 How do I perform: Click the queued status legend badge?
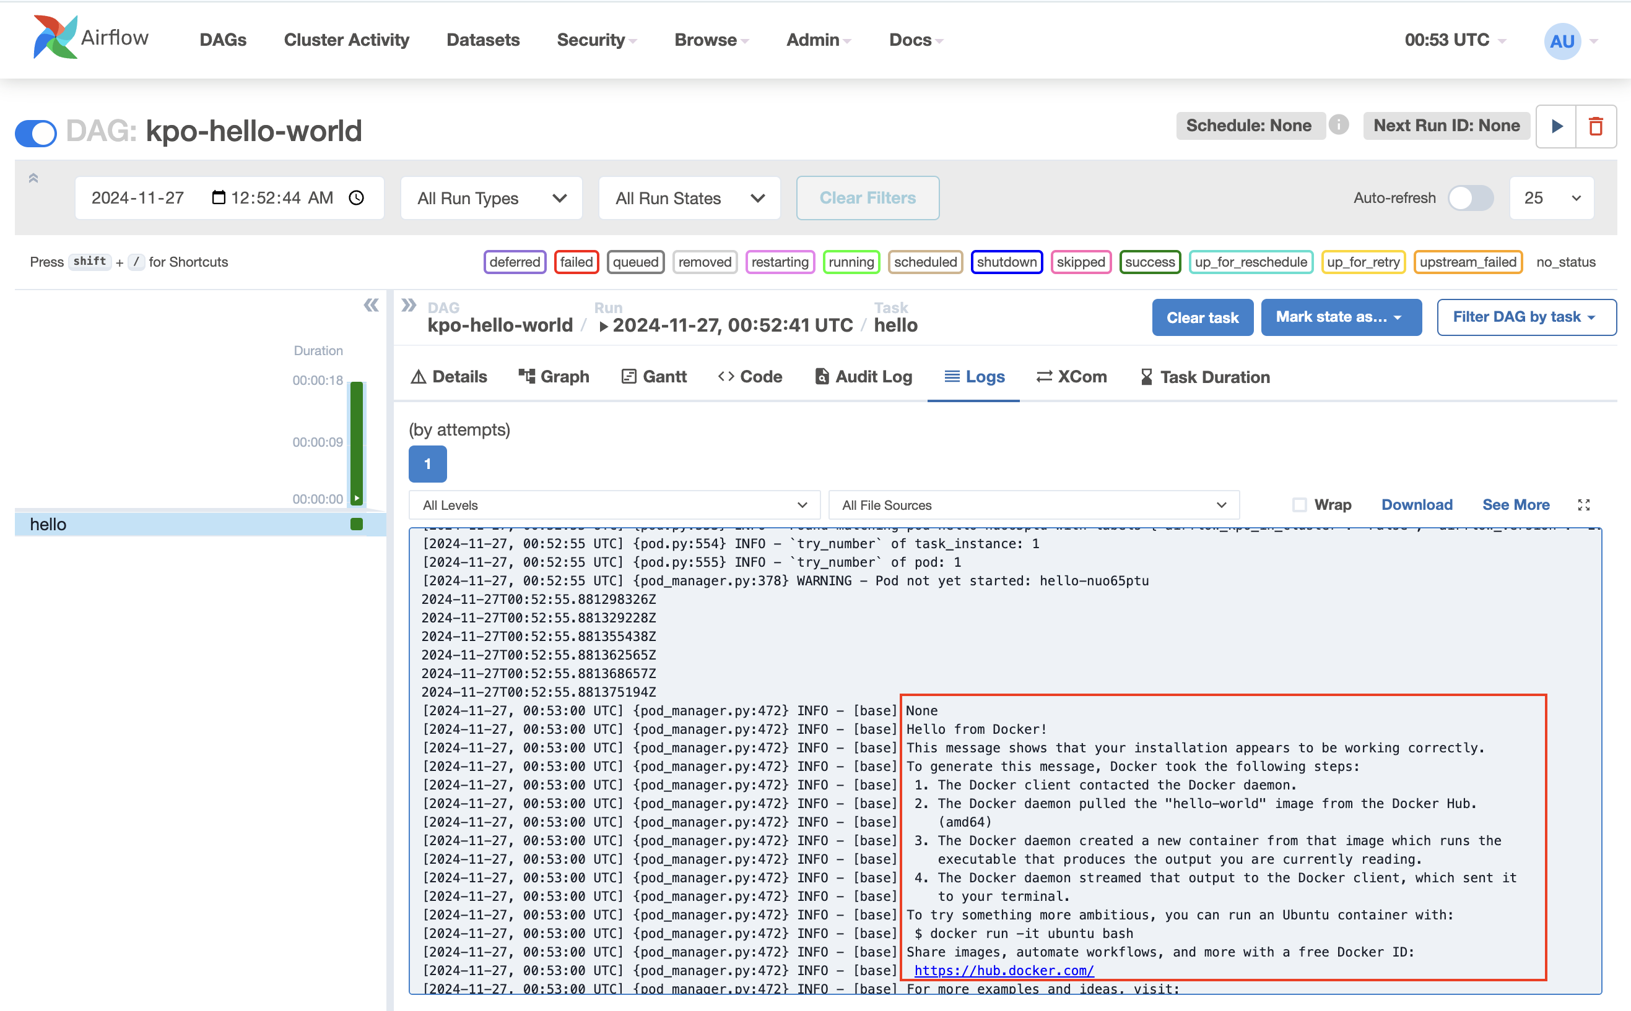pos(635,262)
